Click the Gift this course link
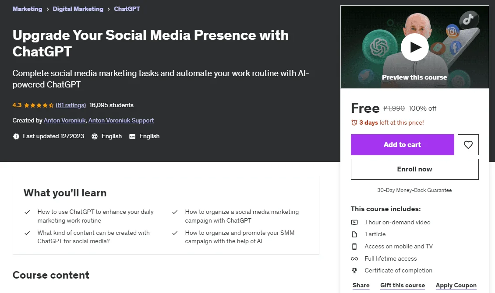The width and height of the screenshot is (495, 293). 403,285
